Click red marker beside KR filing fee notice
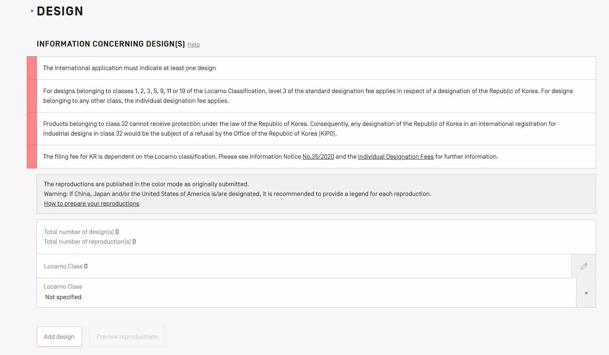 tap(32, 157)
